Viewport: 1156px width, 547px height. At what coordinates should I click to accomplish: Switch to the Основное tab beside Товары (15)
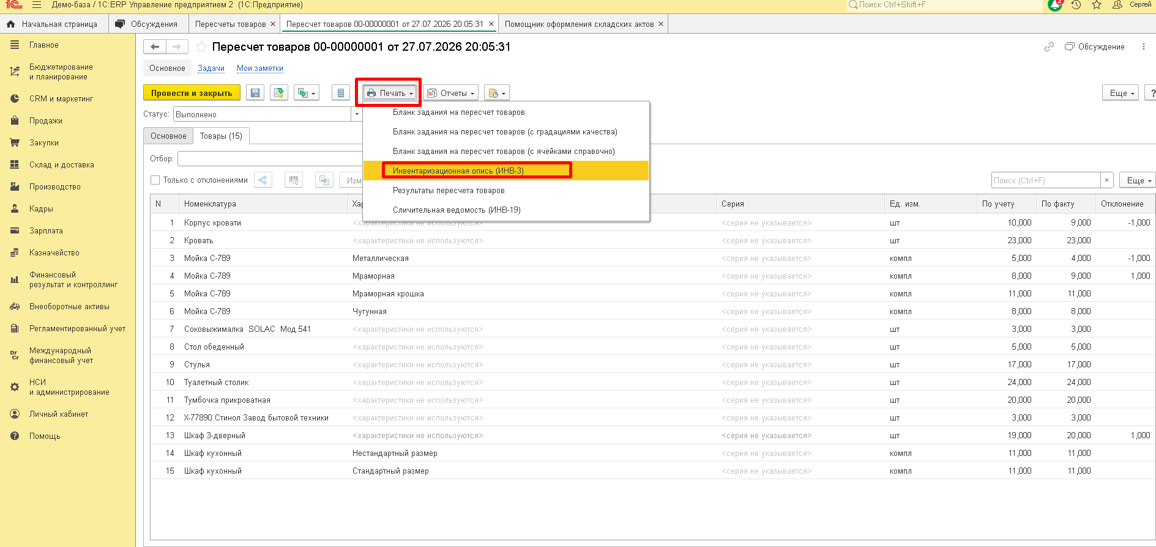(x=168, y=136)
